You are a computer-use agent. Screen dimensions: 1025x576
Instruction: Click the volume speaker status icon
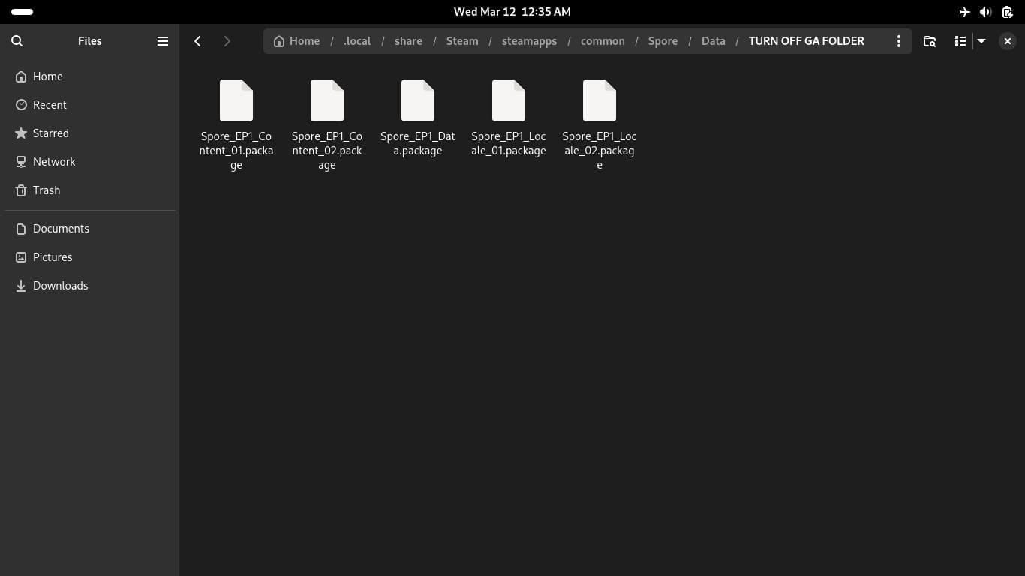tap(986, 12)
